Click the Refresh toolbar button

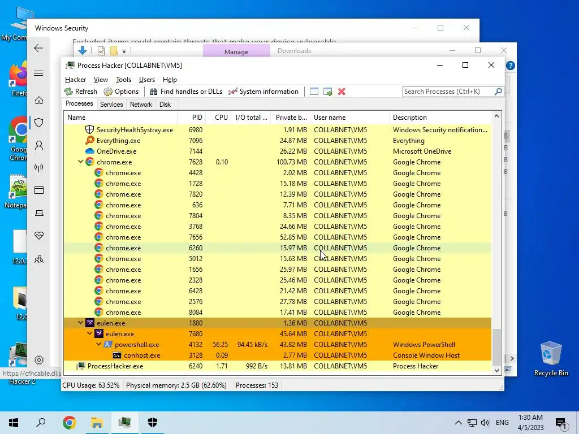pos(80,92)
